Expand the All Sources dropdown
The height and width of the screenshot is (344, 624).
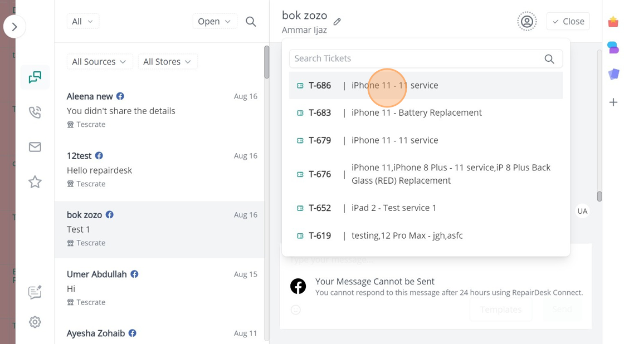100,62
